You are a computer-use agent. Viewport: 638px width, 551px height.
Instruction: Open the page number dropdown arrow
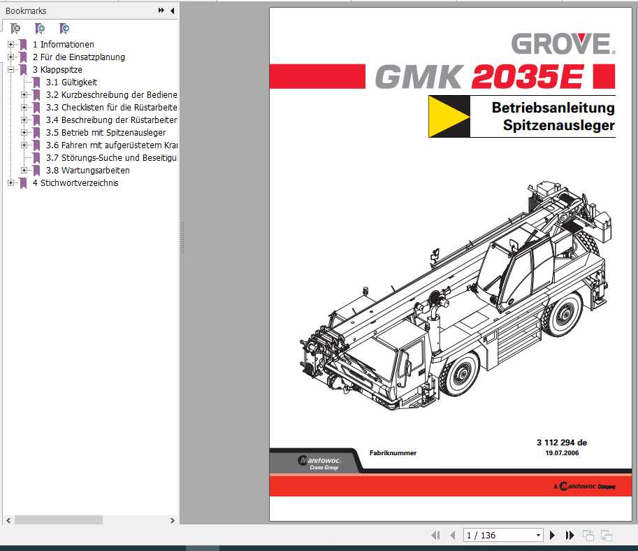coord(538,535)
